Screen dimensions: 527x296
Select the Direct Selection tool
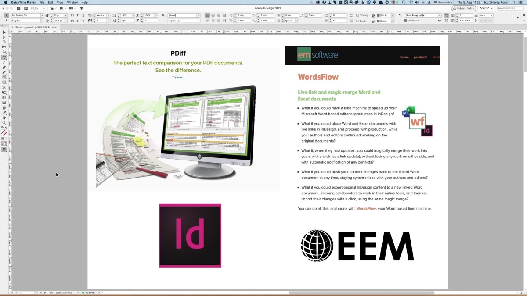(4, 37)
